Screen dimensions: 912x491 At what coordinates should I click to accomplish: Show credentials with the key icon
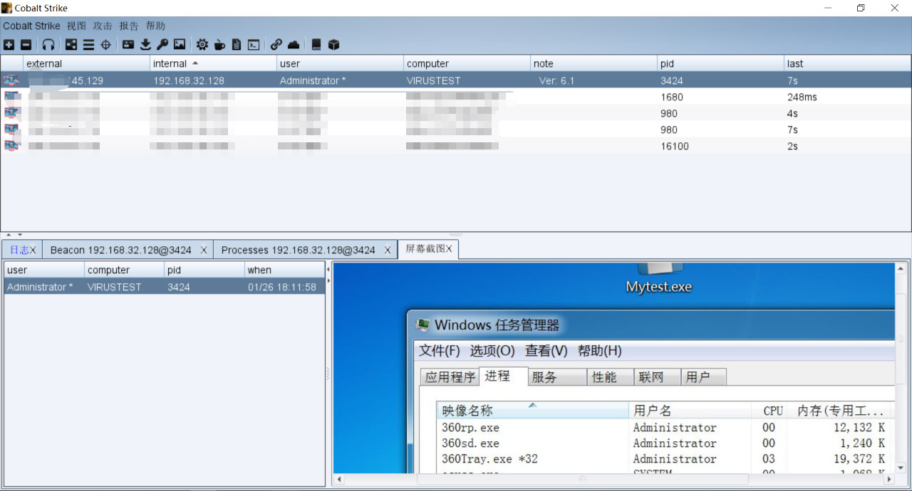162,45
